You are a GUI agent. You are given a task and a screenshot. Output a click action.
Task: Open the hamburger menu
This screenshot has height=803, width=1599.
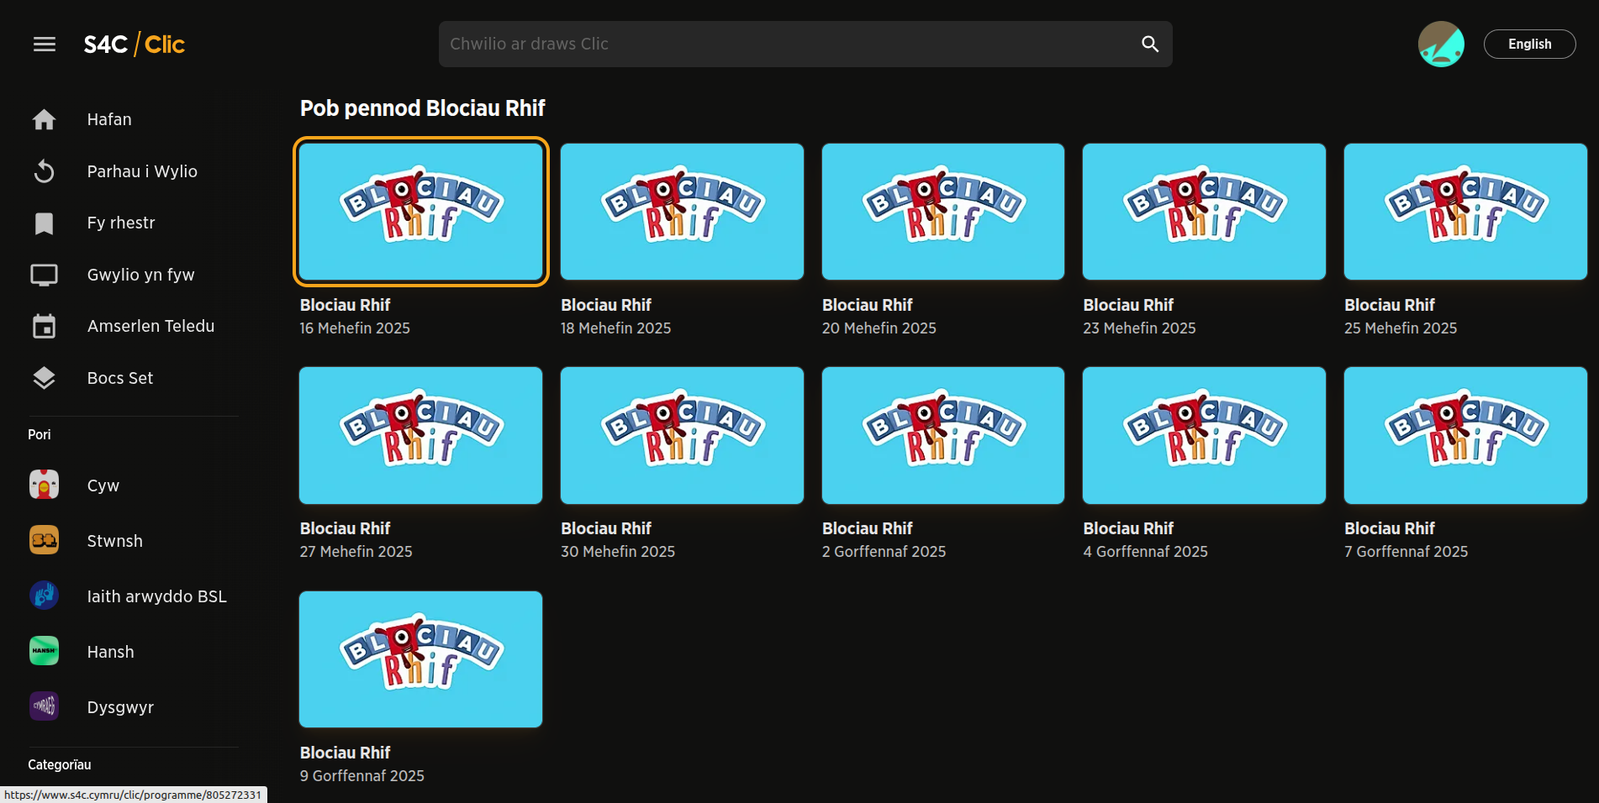click(x=45, y=45)
